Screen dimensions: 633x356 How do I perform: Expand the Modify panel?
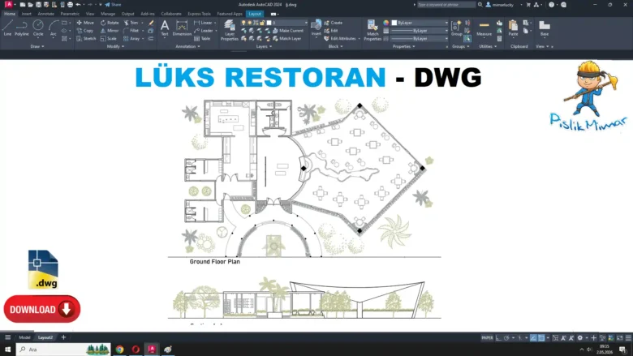click(x=115, y=47)
